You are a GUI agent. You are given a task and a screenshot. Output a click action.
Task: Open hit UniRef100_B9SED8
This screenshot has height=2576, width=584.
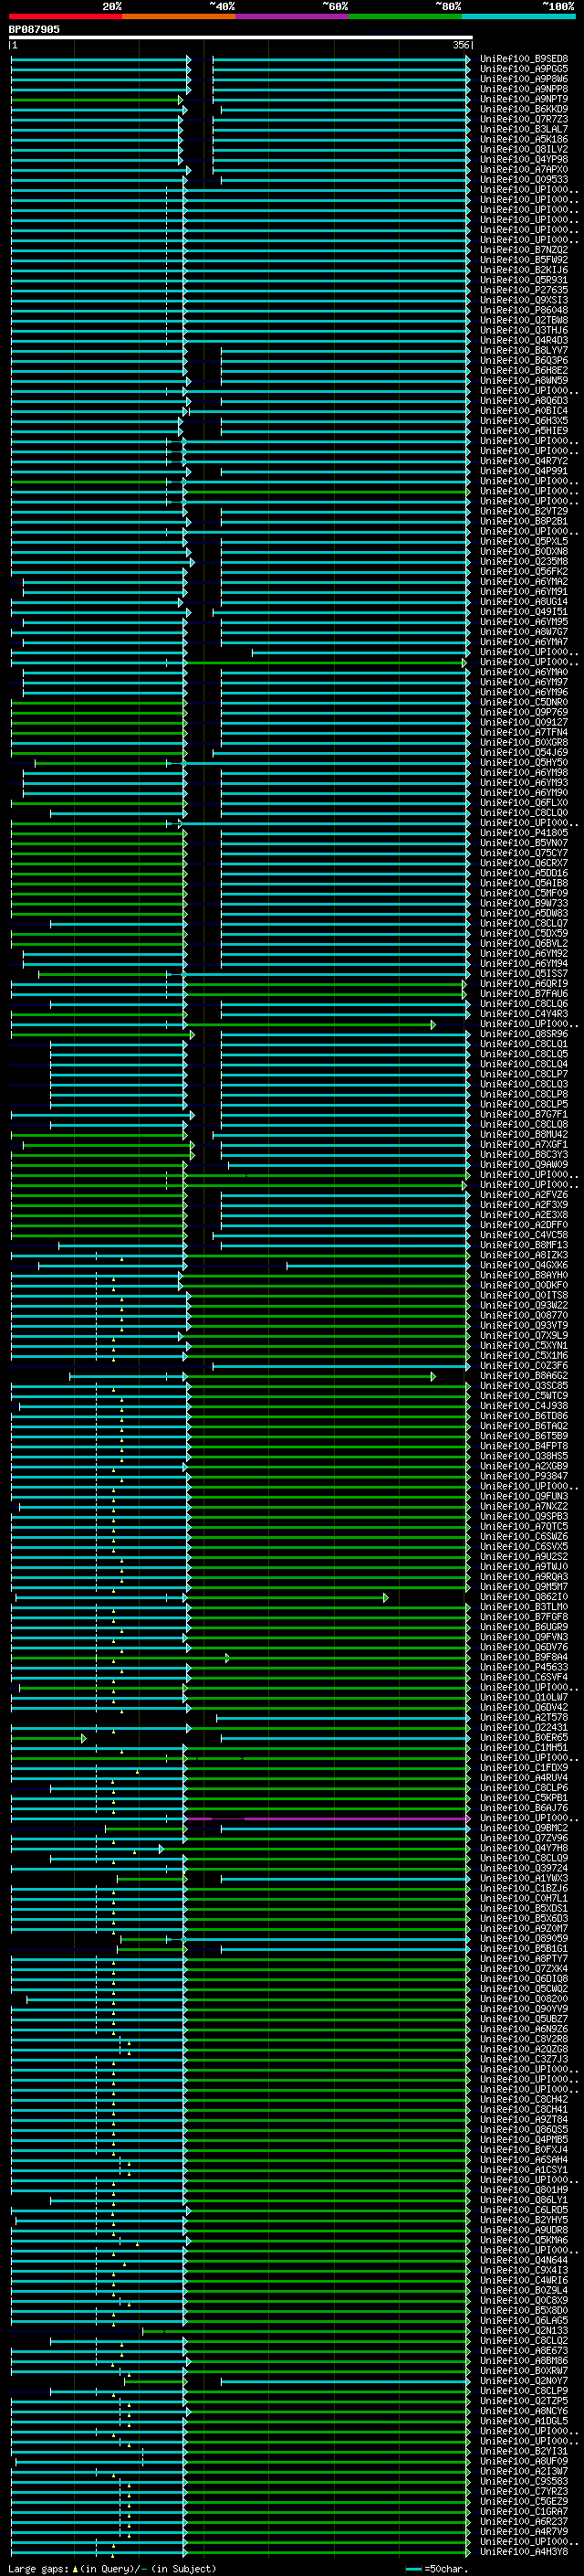tap(524, 59)
